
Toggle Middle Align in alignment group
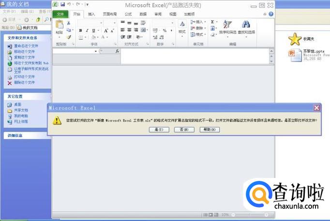tap(129, 23)
